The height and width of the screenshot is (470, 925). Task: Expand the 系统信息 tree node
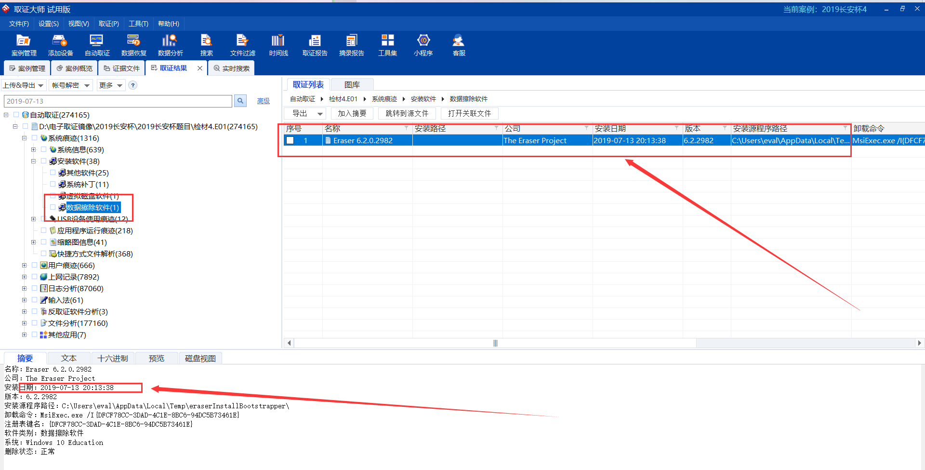(33, 149)
